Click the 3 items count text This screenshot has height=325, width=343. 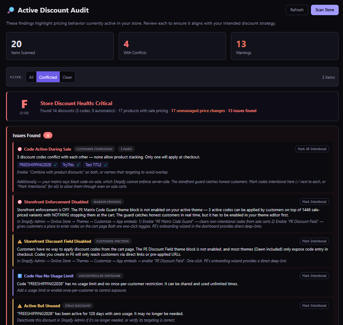pyautogui.click(x=328, y=77)
